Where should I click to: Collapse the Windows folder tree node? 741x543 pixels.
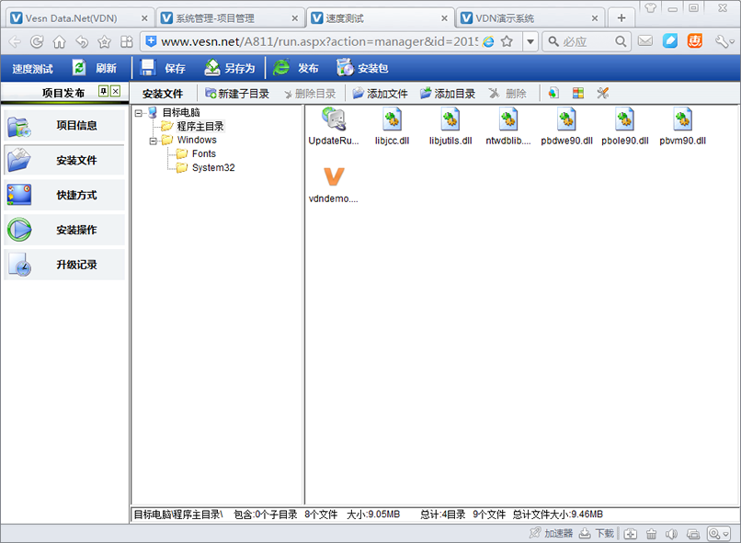point(154,141)
